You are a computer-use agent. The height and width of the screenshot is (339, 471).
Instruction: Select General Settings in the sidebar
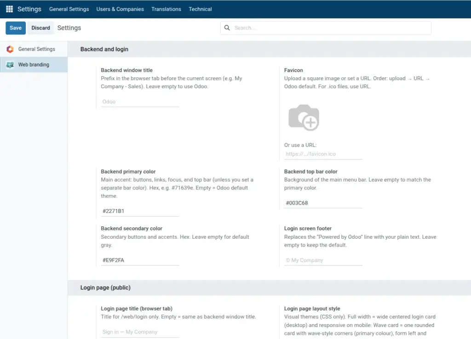point(34,49)
